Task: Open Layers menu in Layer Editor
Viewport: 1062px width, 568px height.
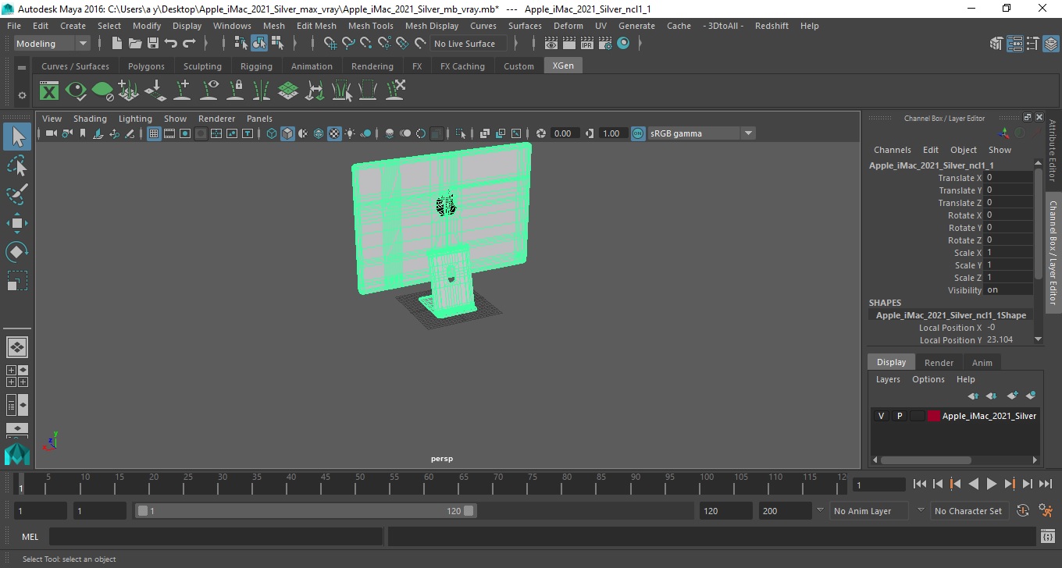Action: click(888, 379)
